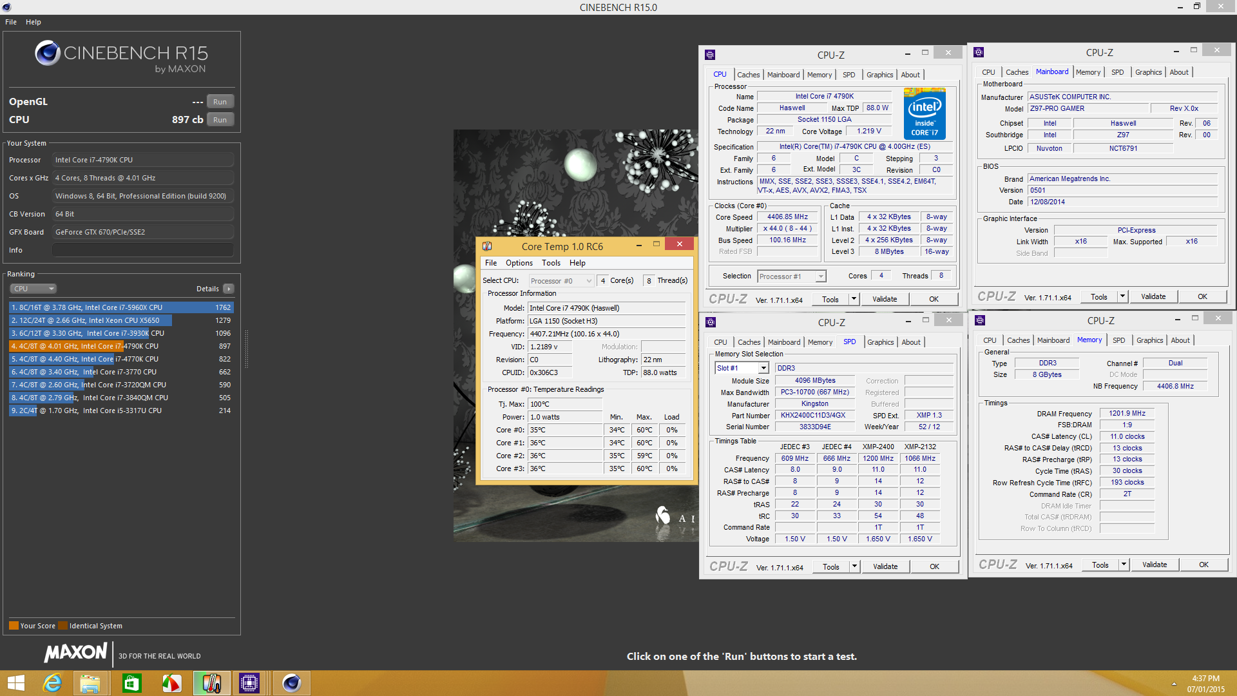Click the Cinebench sphere logo
Screen dimensions: 1237x696
tap(48, 53)
